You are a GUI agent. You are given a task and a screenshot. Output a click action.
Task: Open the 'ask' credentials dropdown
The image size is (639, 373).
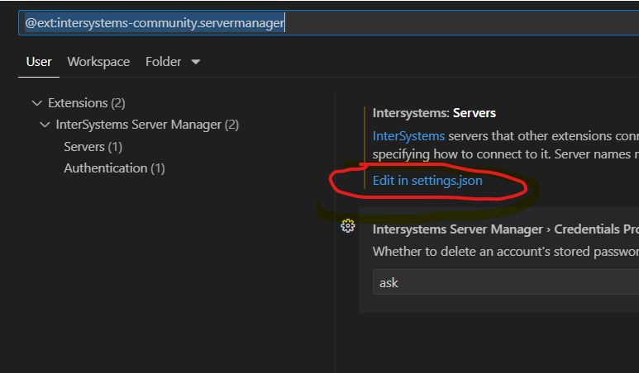coord(506,282)
